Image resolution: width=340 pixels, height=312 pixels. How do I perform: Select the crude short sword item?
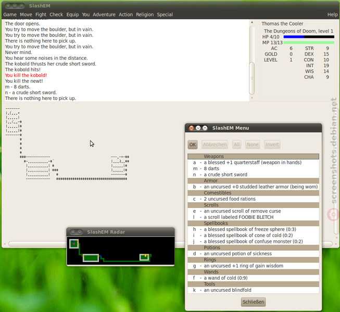point(253,175)
